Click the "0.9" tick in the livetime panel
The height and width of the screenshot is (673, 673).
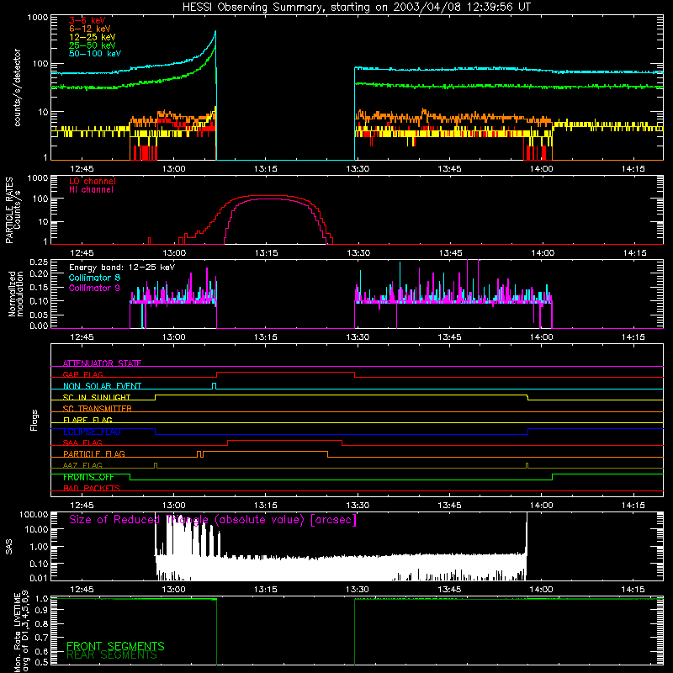point(41,609)
